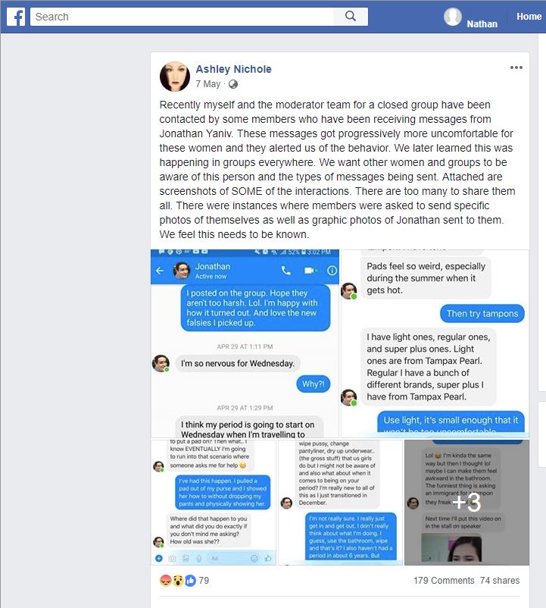546x608 pixels.
Task: Click the globe public audience icon
Action: tap(233, 84)
